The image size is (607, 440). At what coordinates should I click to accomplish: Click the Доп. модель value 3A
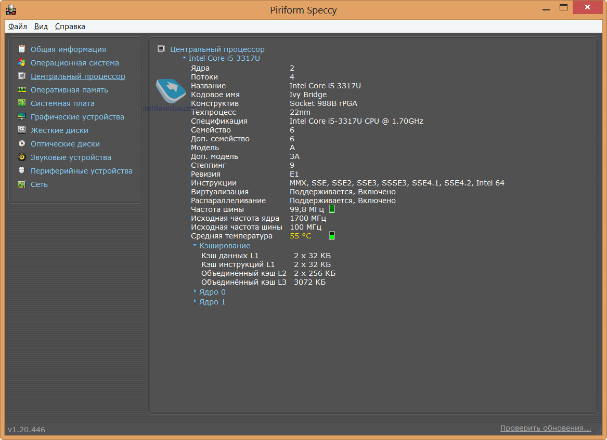point(294,156)
